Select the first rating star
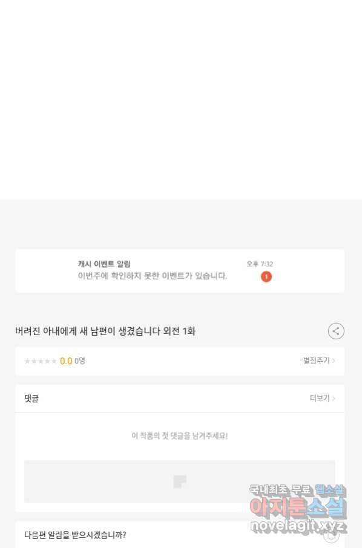 [x=27, y=361]
